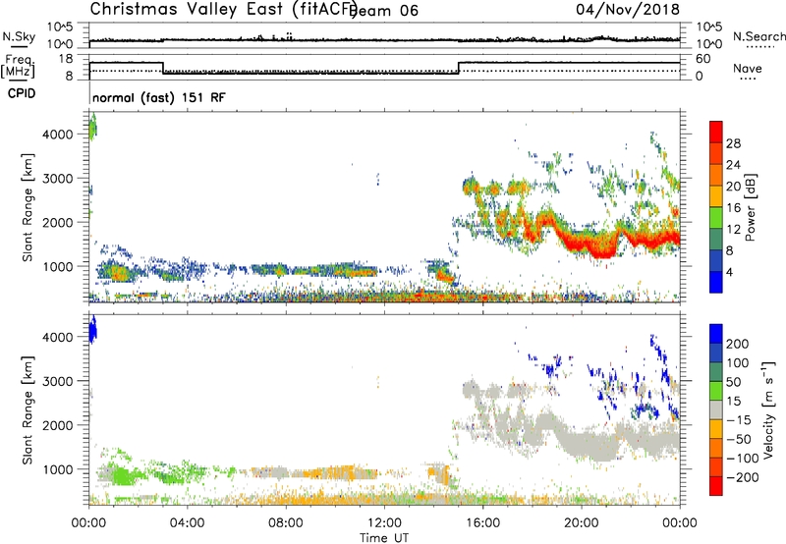
Task: Click the 'Beam 06' label
Action: coord(385,11)
